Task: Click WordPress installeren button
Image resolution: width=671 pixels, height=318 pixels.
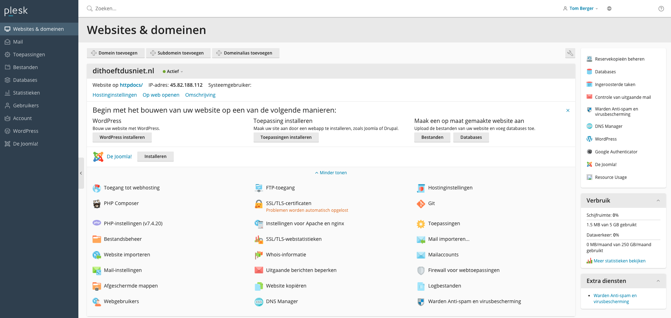Action: [122, 137]
